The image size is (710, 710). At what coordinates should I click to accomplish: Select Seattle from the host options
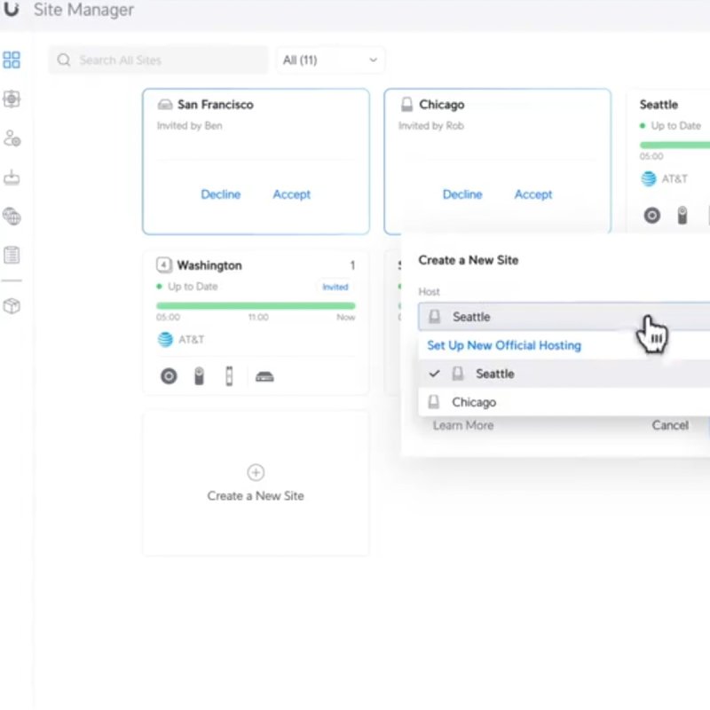(x=494, y=373)
